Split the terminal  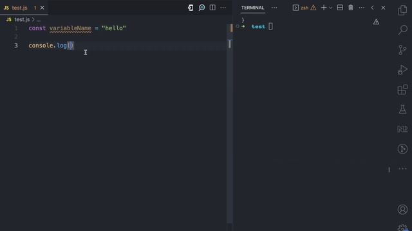click(x=340, y=8)
